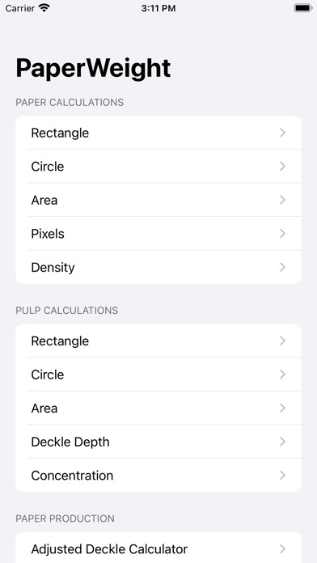Tap the battery status icon
Screen dimensions: 317x563
pyautogui.click(x=303, y=8)
